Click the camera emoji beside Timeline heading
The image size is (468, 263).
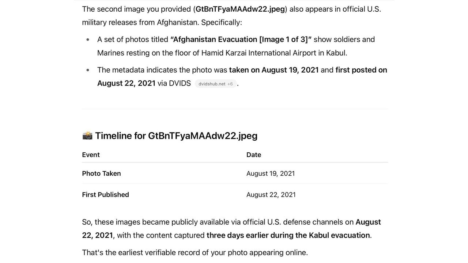(x=87, y=136)
